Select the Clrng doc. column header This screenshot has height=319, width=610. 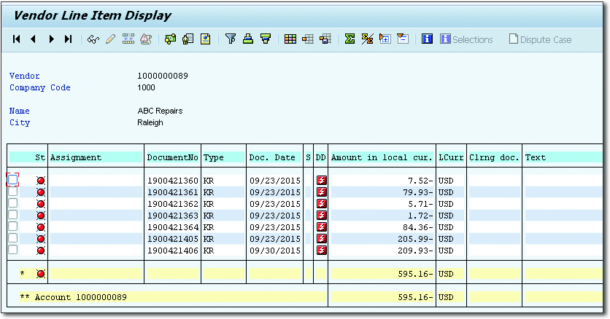494,157
